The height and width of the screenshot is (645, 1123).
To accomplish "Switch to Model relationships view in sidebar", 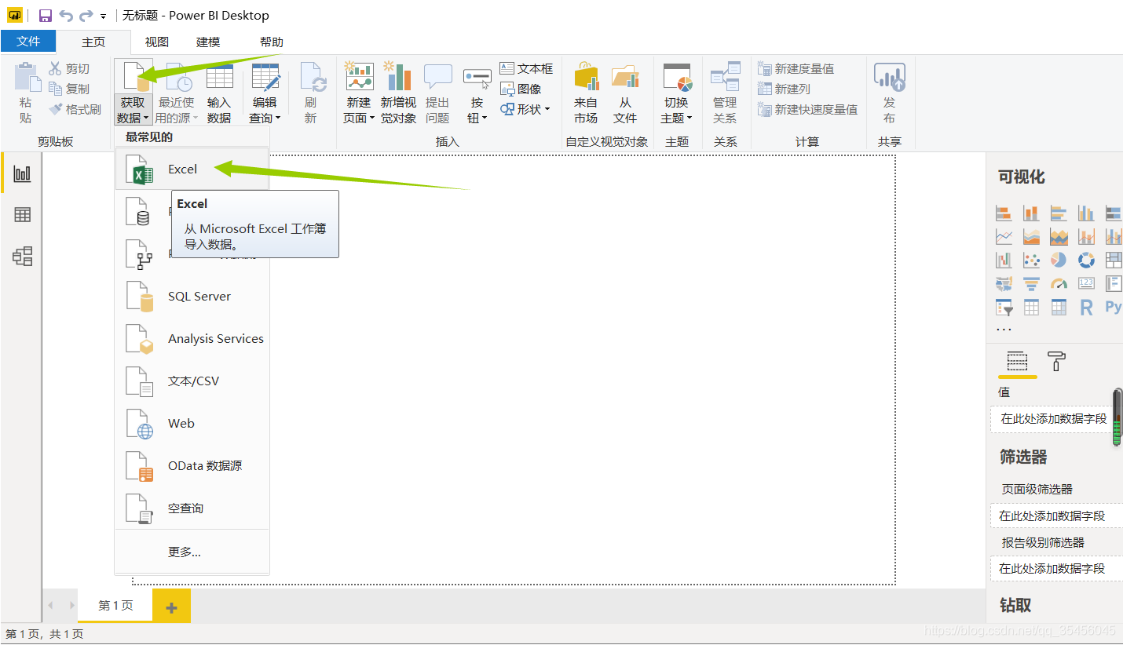I will (x=22, y=256).
